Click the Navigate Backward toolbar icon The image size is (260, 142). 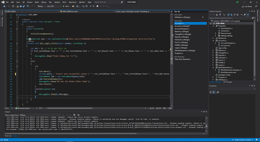point(4,6)
